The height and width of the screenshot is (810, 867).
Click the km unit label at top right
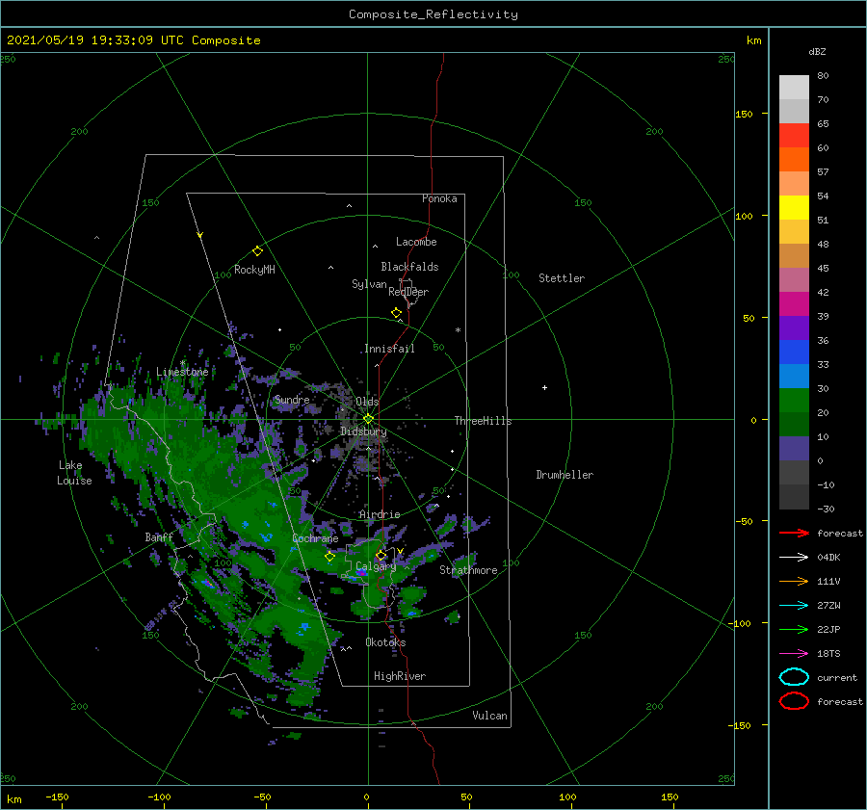tap(753, 40)
